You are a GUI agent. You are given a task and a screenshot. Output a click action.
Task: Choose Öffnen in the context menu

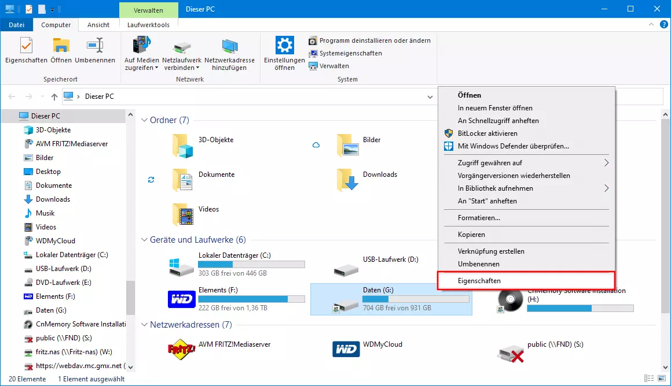[526, 95]
